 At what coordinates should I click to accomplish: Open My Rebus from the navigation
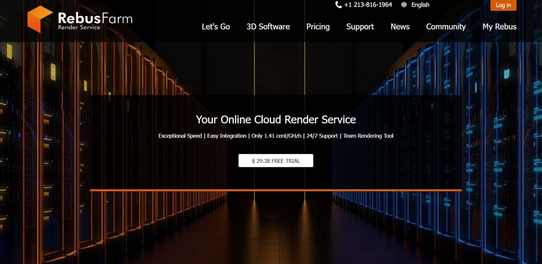coord(499,27)
